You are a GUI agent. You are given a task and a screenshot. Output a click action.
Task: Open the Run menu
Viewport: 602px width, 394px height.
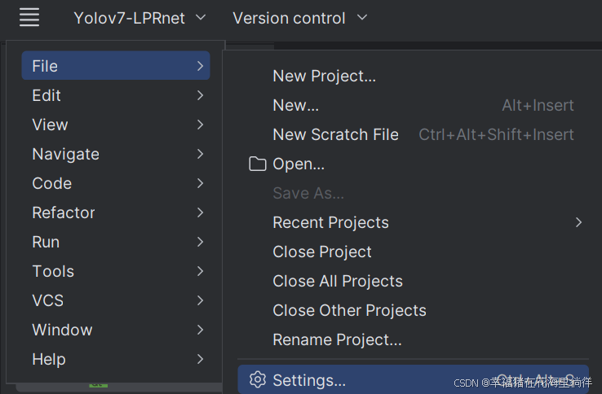point(46,242)
